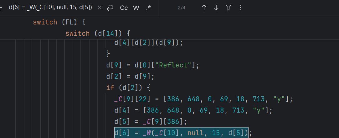Click the '_C[9][22]' assignment line
This screenshot has height=138, width=339.
203,99
